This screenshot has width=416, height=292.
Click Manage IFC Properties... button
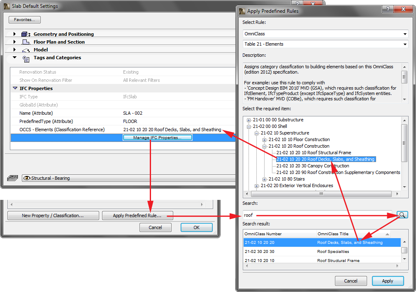click(x=157, y=137)
